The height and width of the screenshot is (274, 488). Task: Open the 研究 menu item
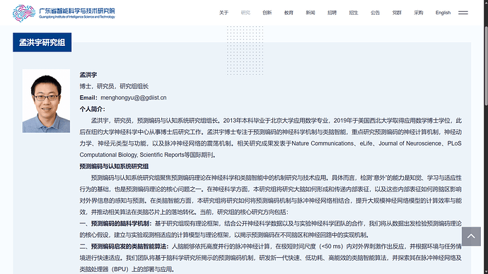click(245, 13)
